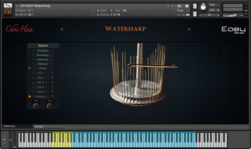Click the CH logo icon
The image size is (251, 149).
click(8, 13)
